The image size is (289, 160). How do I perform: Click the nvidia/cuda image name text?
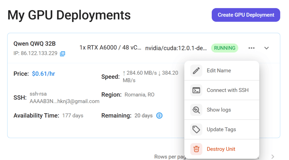tap(176, 48)
